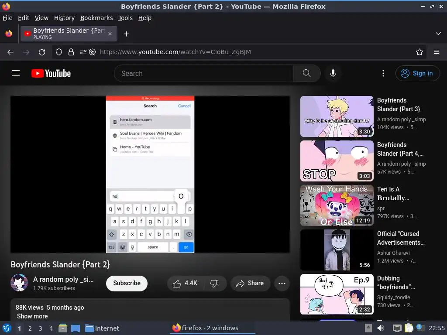
Task: Open more actions ellipsis next to Share
Action: coord(282,284)
